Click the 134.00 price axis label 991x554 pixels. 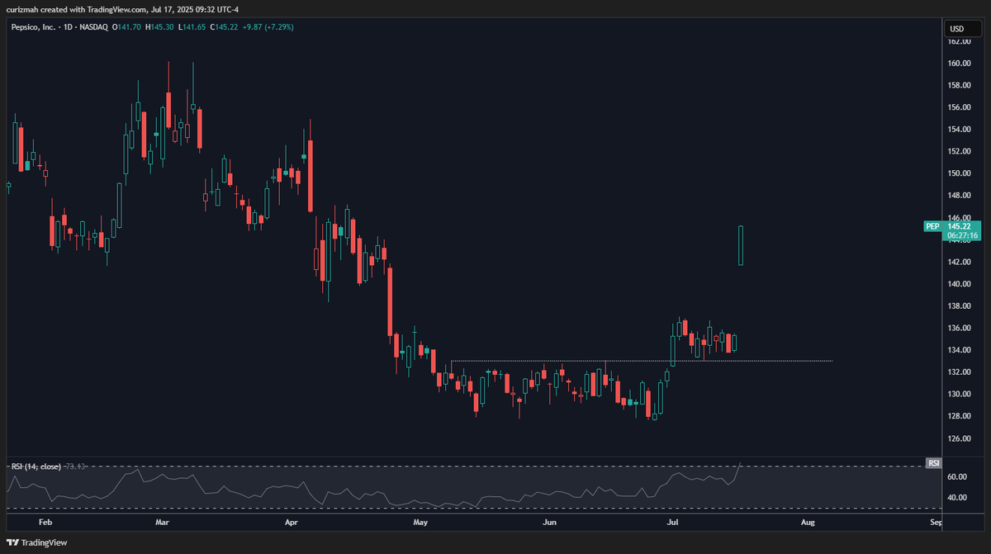point(959,350)
